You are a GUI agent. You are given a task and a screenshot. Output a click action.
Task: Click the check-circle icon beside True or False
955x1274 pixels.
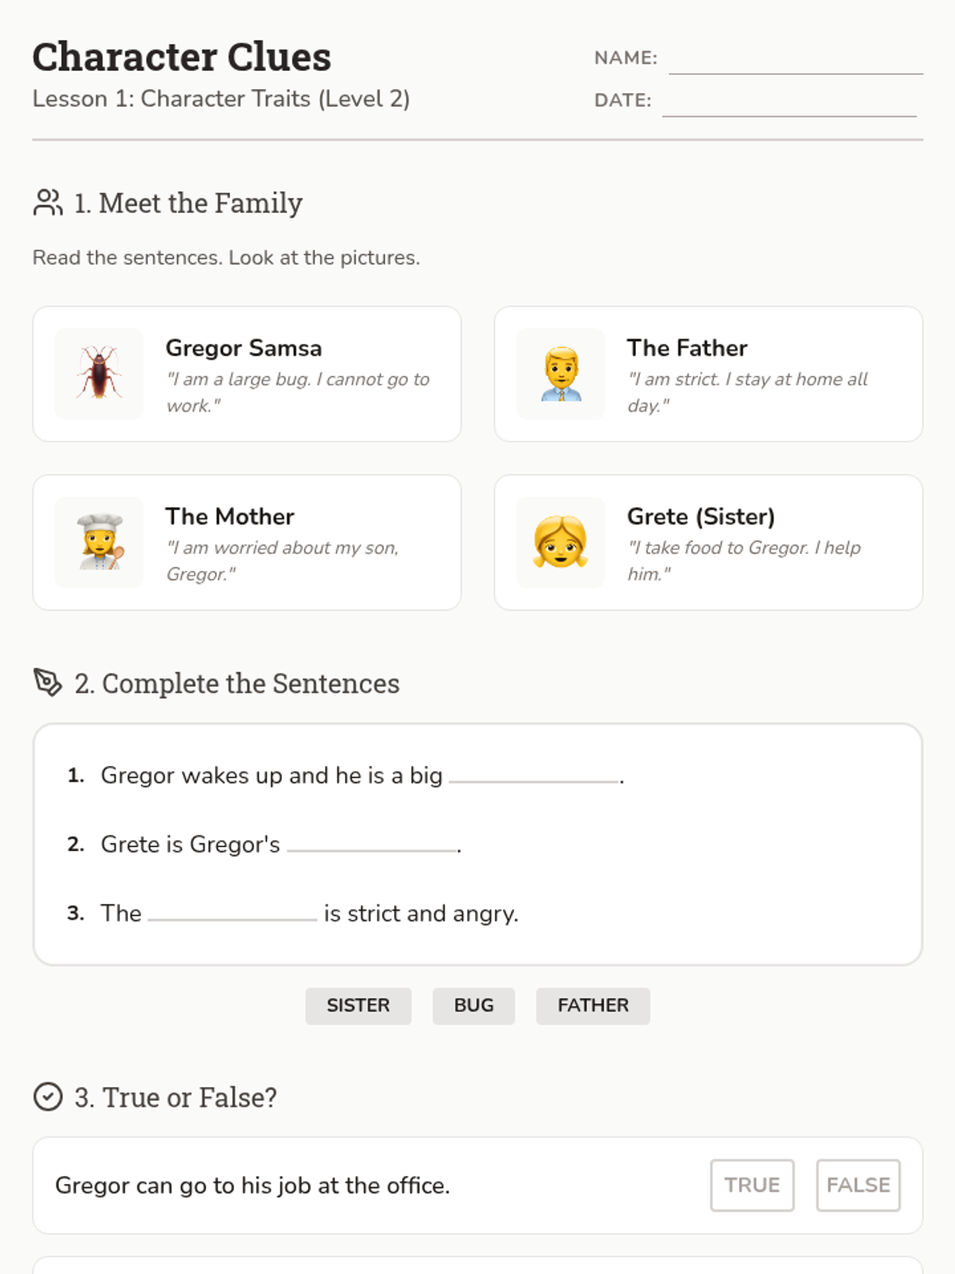48,1096
